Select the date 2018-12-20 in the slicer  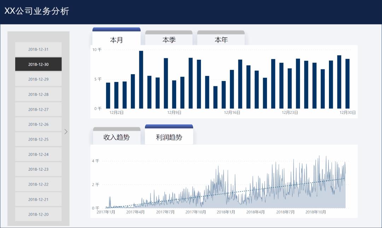pyautogui.click(x=38, y=214)
